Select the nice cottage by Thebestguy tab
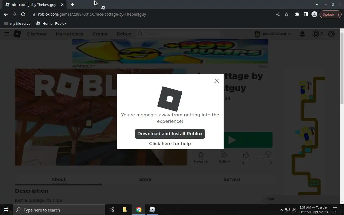 coord(34,5)
